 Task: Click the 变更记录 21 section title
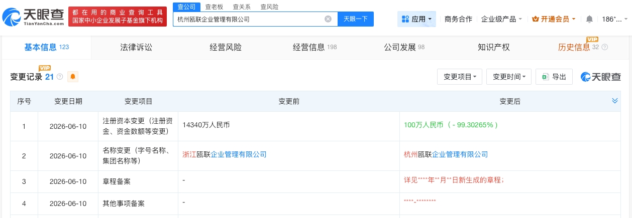click(32, 77)
